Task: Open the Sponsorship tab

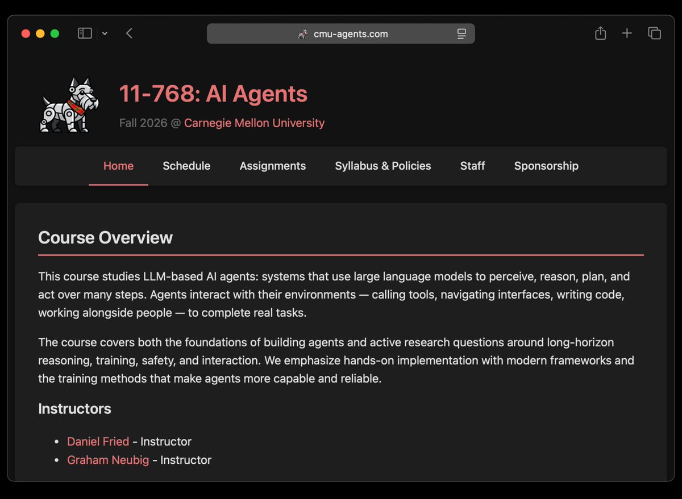Action: click(x=546, y=166)
